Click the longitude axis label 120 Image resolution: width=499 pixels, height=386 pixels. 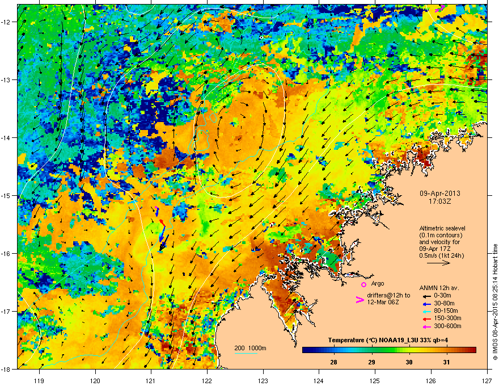95,380
